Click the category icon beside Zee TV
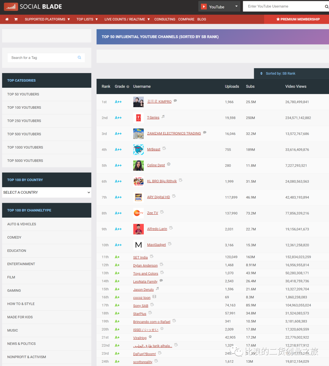 pyautogui.click(x=162, y=212)
